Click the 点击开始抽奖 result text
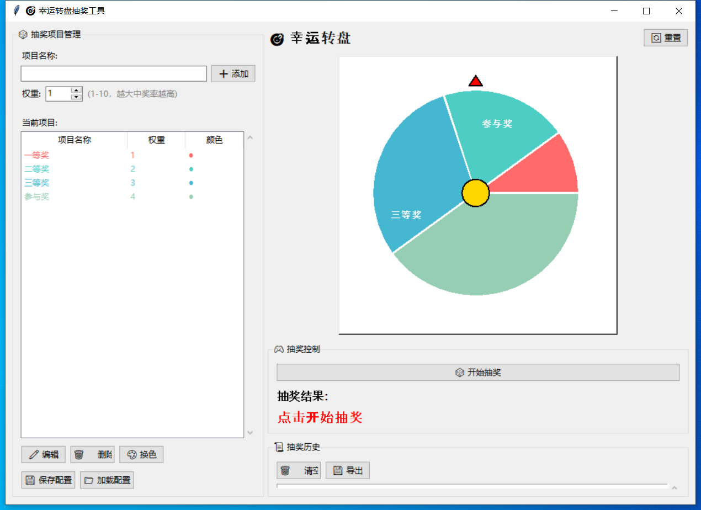The height and width of the screenshot is (510, 701). pos(320,417)
